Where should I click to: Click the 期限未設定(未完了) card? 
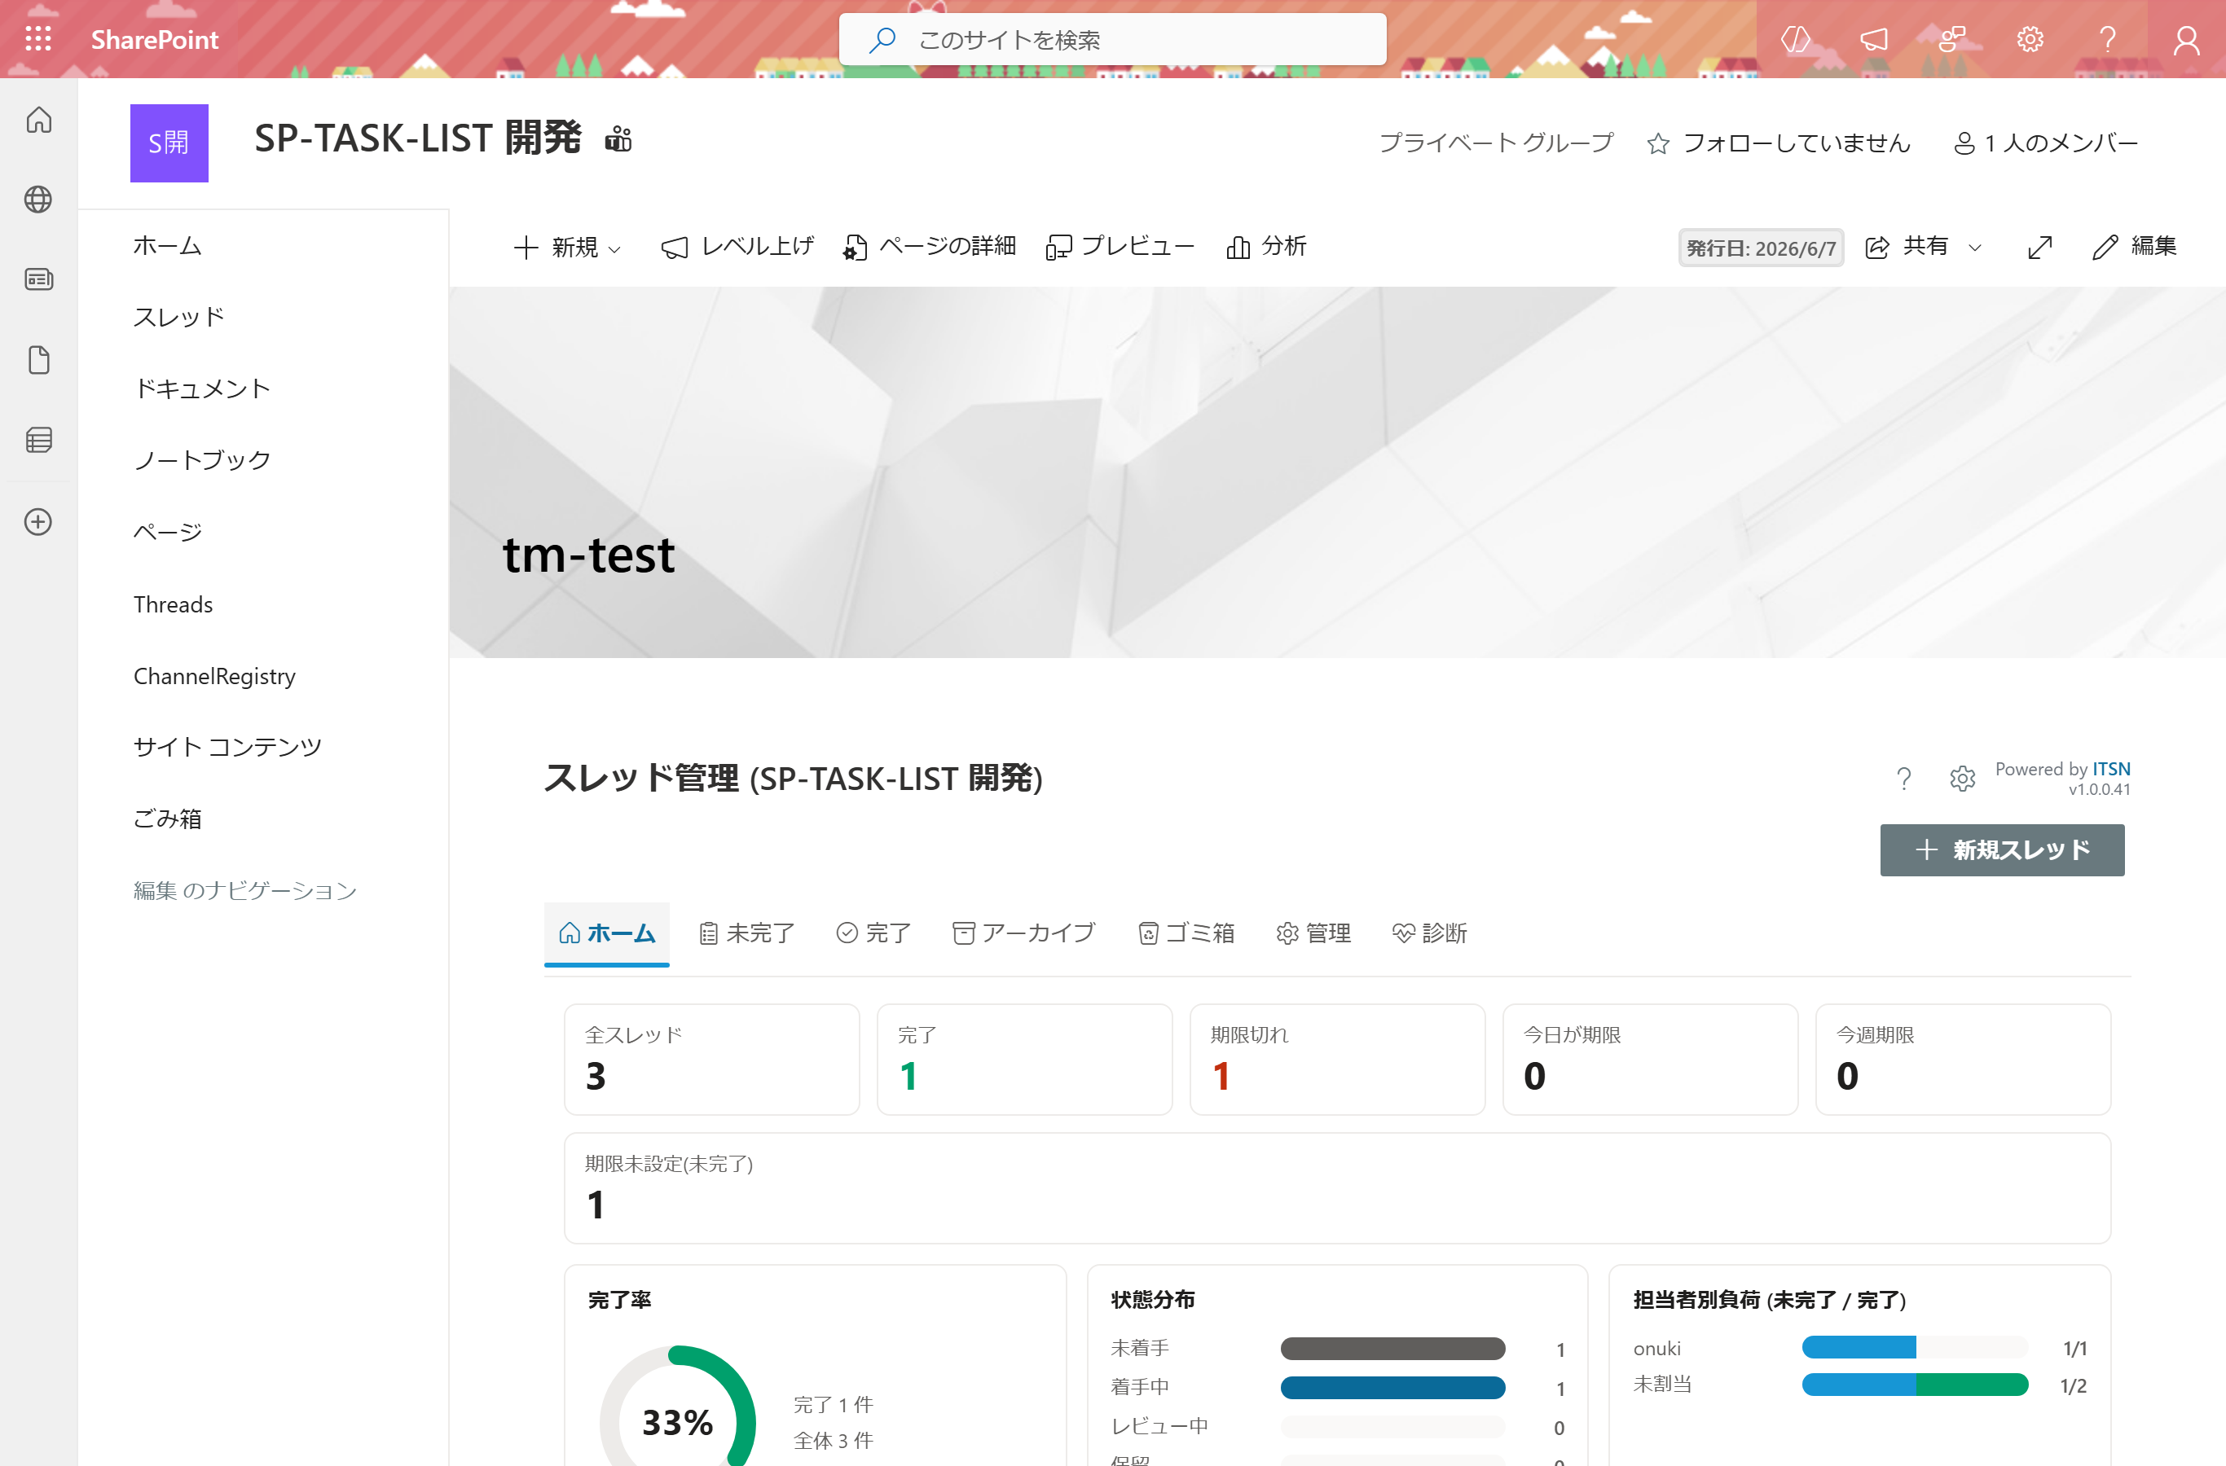1337,1188
